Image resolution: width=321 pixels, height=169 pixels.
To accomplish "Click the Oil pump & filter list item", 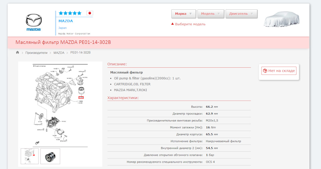I will pyautogui.click(x=147, y=78).
